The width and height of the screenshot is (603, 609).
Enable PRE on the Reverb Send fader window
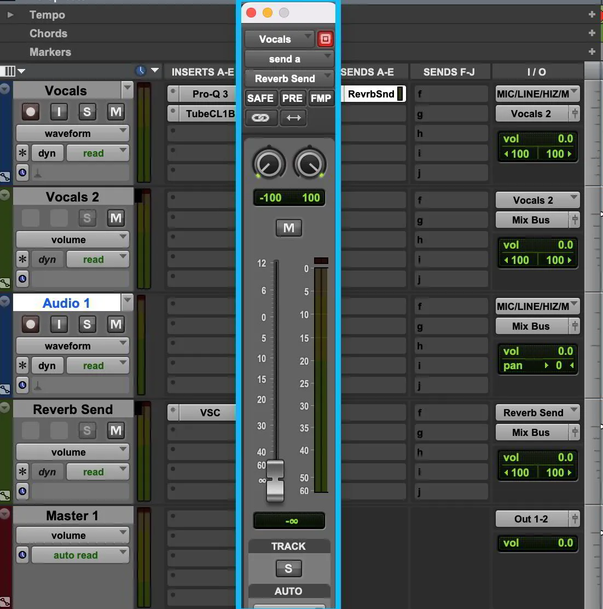[x=293, y=98]
